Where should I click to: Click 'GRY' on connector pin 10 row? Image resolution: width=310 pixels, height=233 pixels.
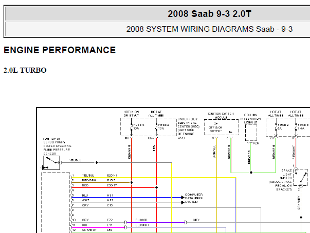[x=85, y=220]
